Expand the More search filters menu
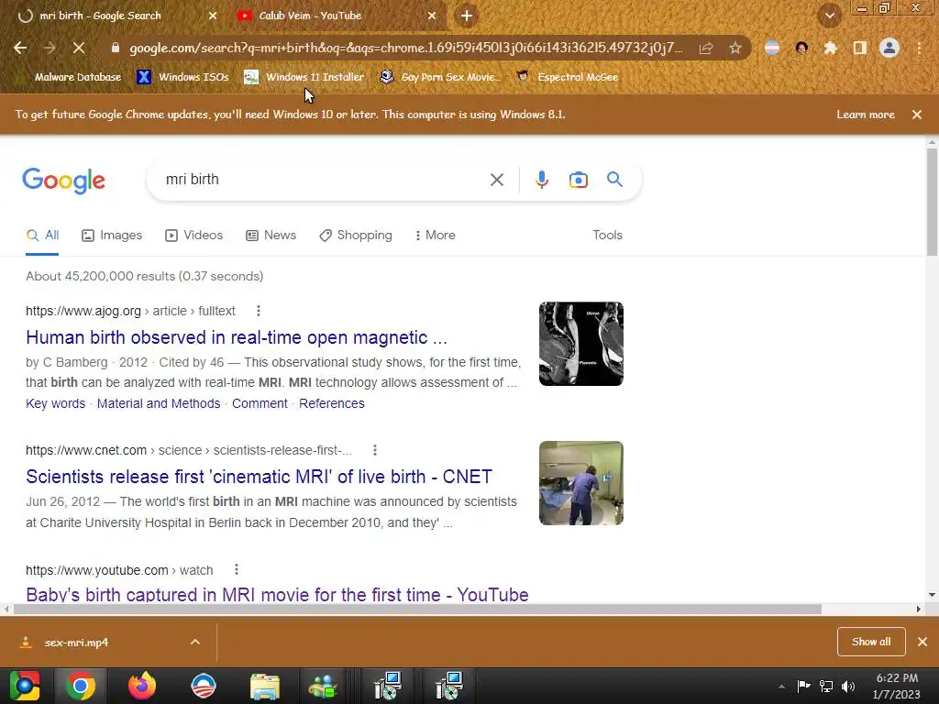The width and height of the screenshot is (939, 704). 436,236
